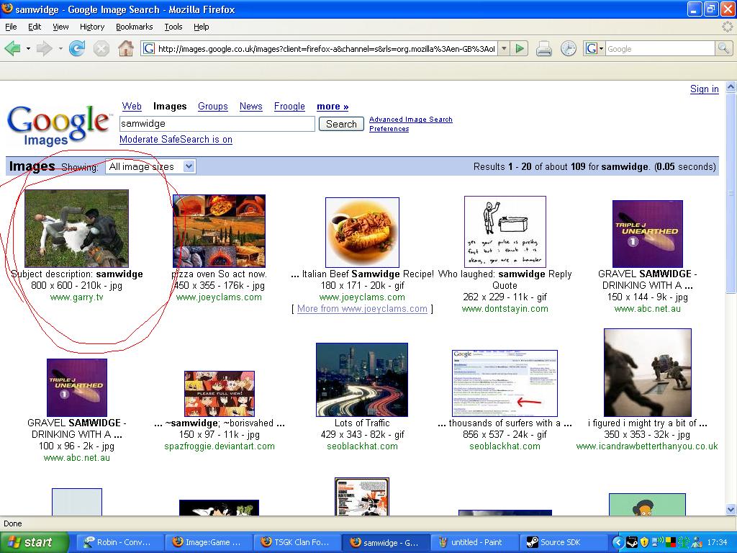Open the Italian Beef Samwidge thumbnail
Screen dimensions: 737x553
tap(362, 232)
